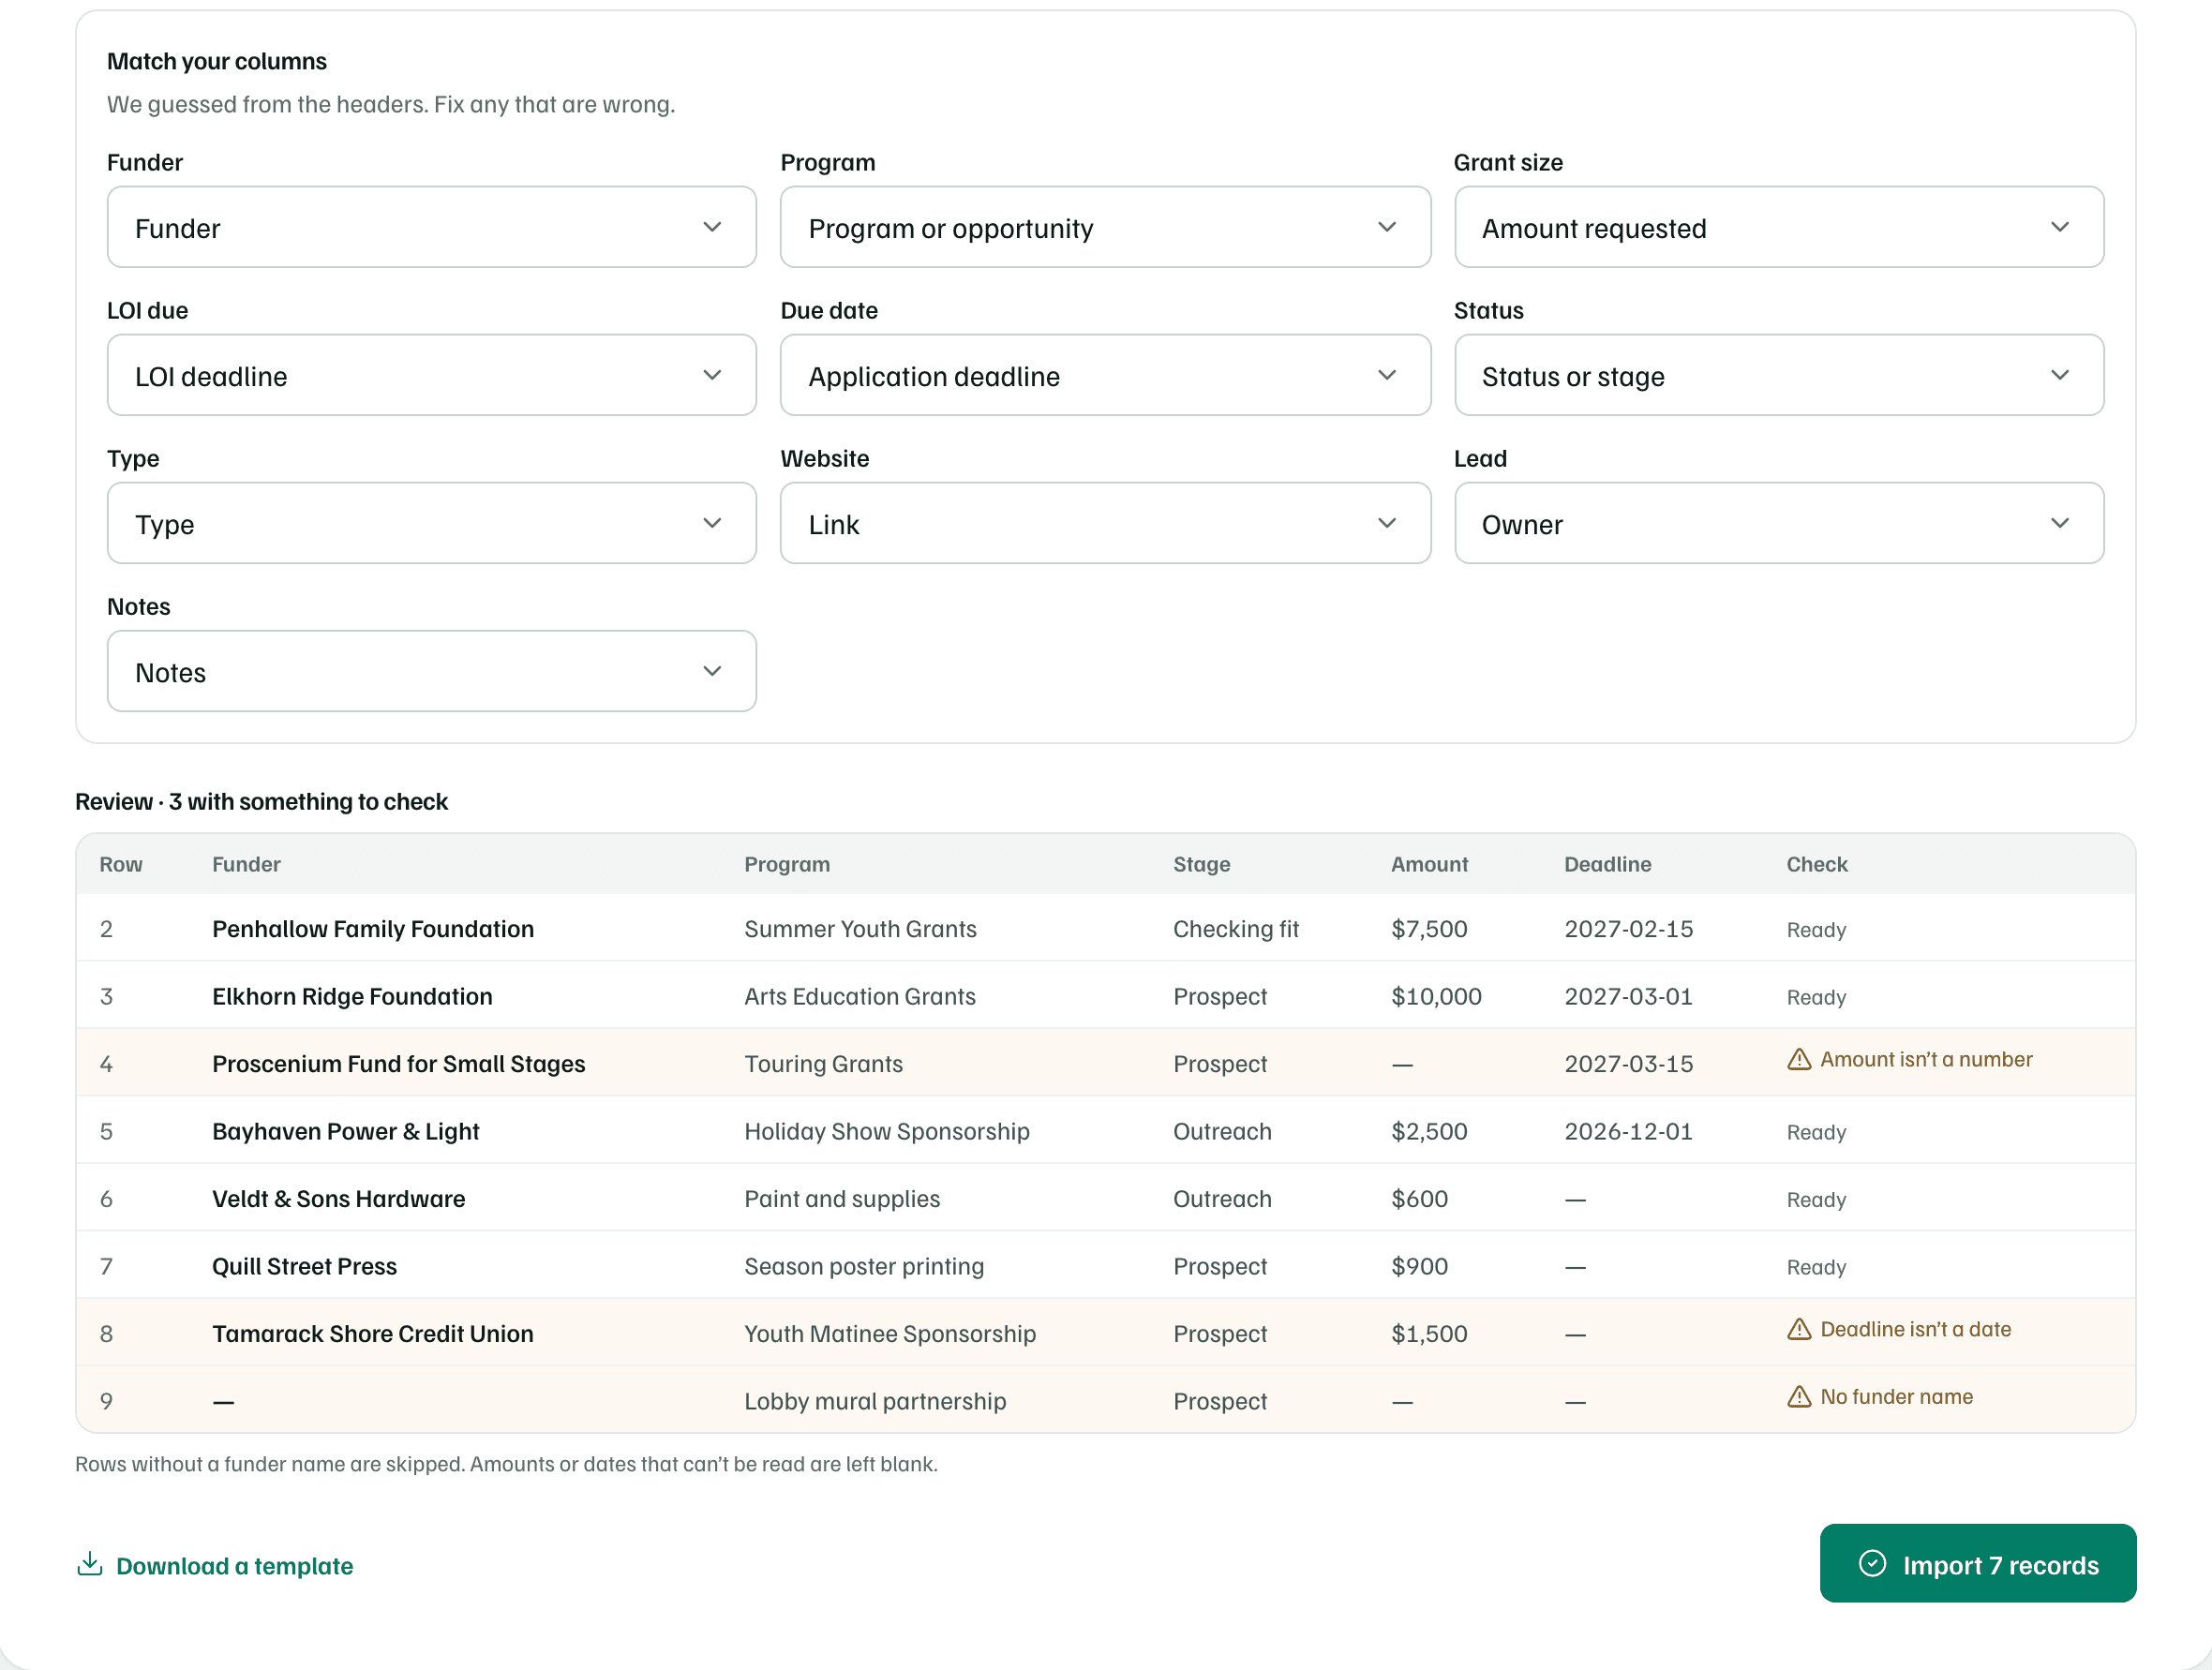The width and height of the screenshot is (2212, 1670).
Task: Click the download icon beside Download a template
Action: pyautogui.click(x=90, y=1564)
